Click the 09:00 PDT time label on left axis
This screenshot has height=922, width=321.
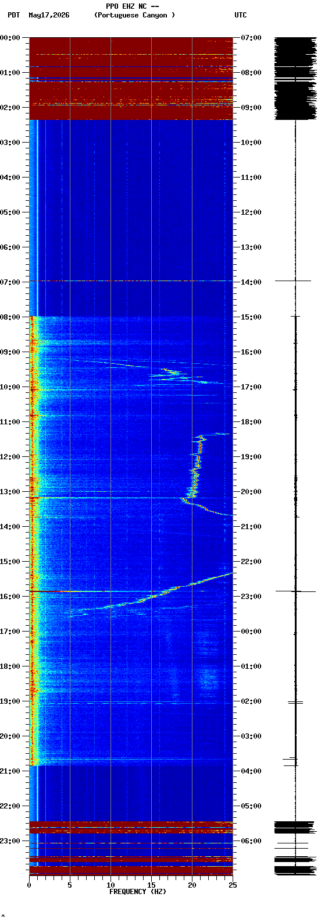coord(10,352)
